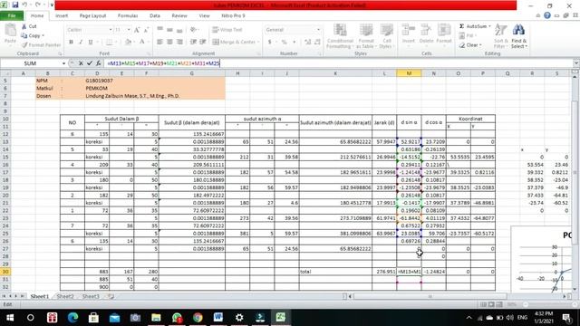Open Format as Table gallery
This screenshot has height=326, width=580.
[x=365, y=36]
